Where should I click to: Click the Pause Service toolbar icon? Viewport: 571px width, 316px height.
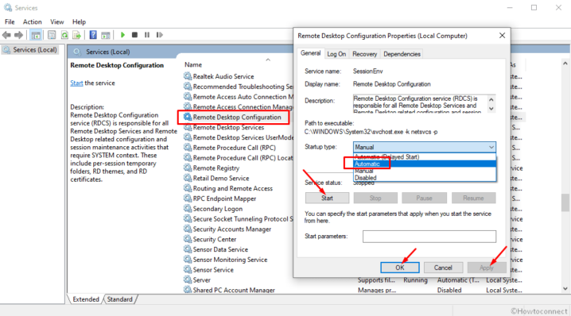(147, 35)
